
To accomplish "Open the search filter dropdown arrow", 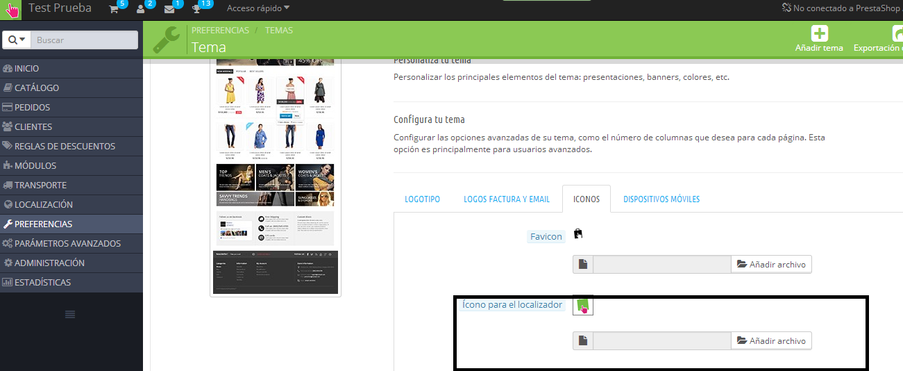I will (17, 40).
